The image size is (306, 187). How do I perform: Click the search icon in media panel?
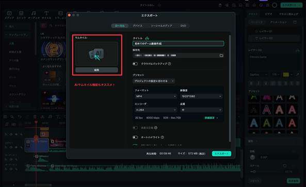(51, 26)
